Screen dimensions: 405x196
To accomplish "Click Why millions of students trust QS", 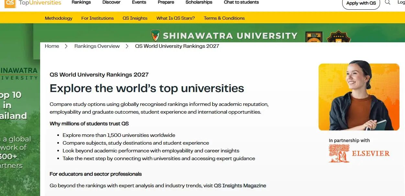I will pyautogui.click(x=89, y=124).
